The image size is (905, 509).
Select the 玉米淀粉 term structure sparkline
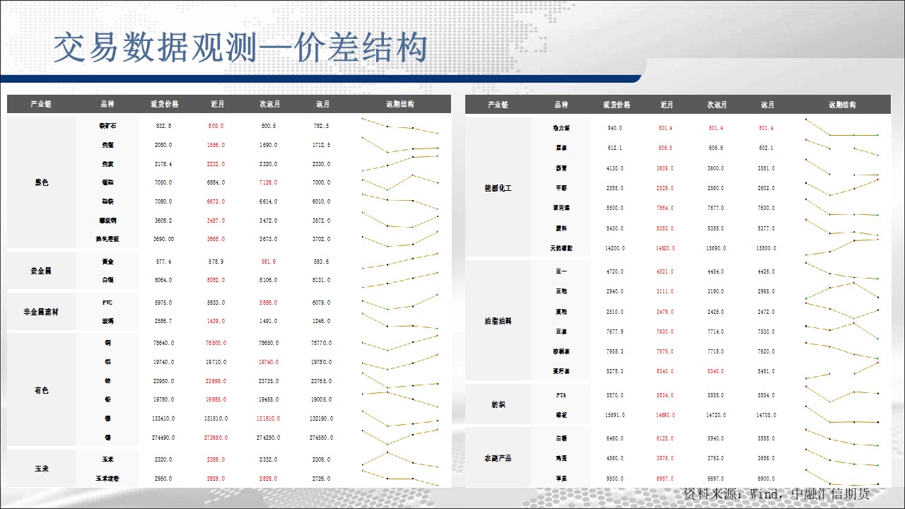click(400, 478)
